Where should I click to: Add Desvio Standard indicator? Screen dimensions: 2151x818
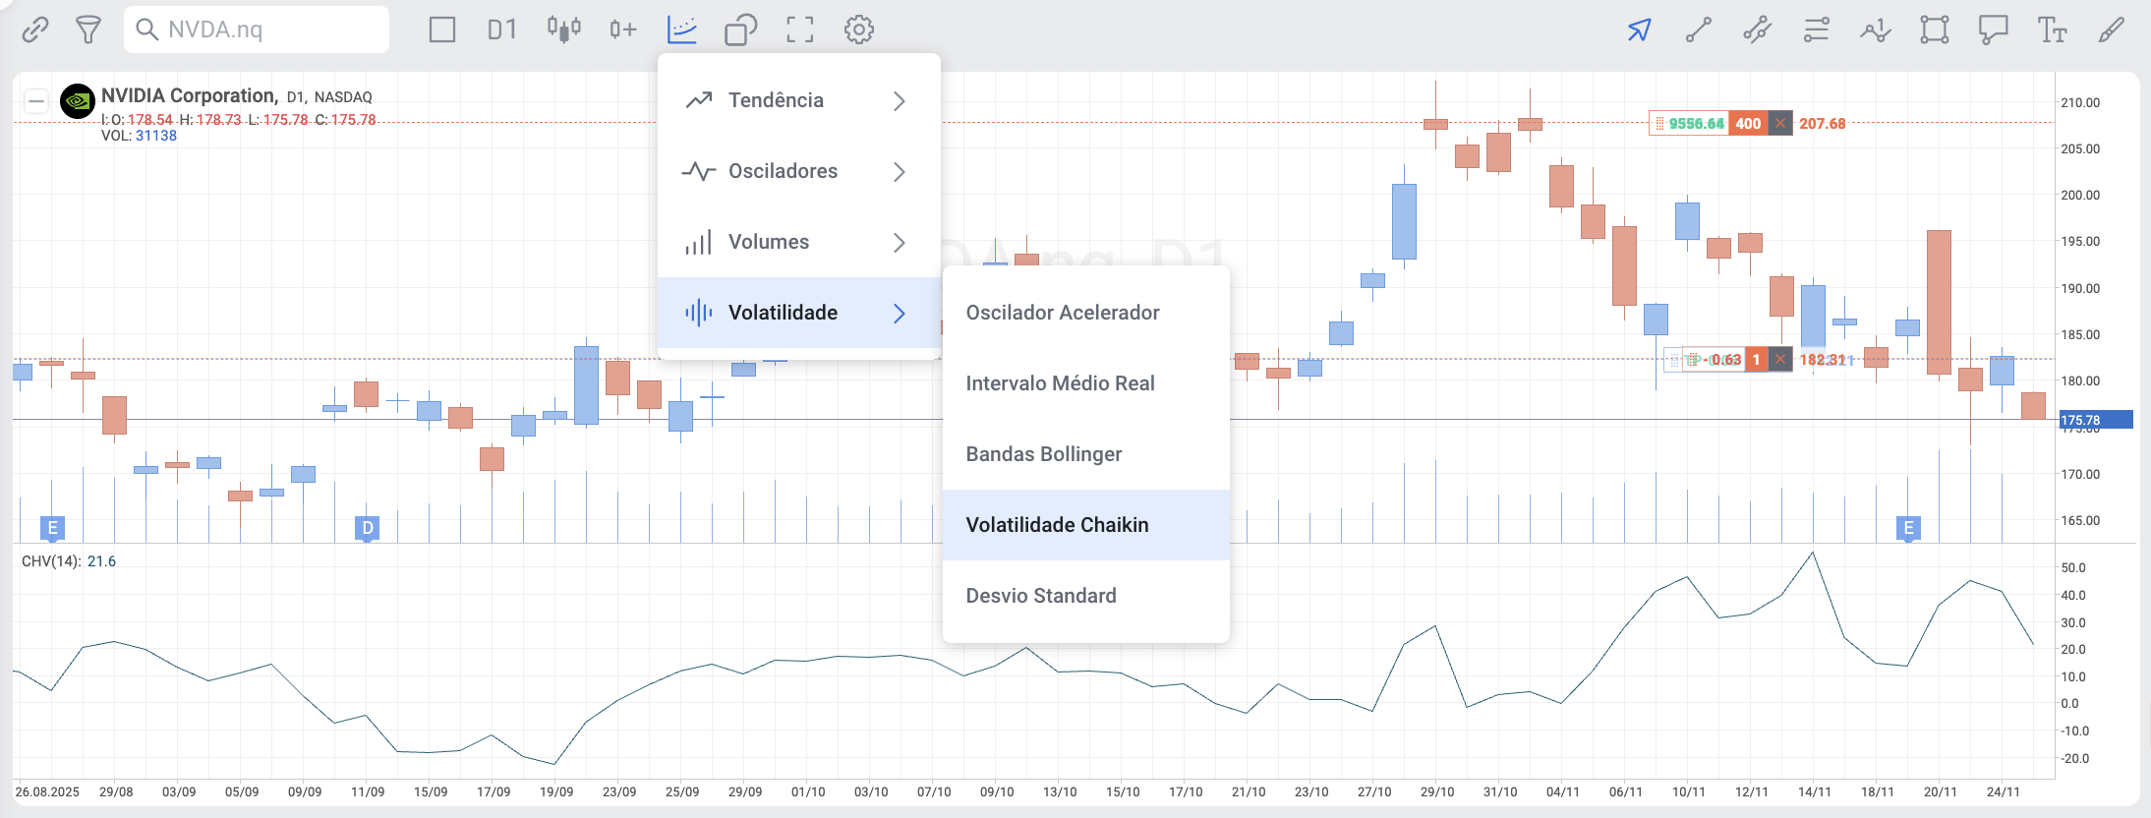pos(1085,596)
